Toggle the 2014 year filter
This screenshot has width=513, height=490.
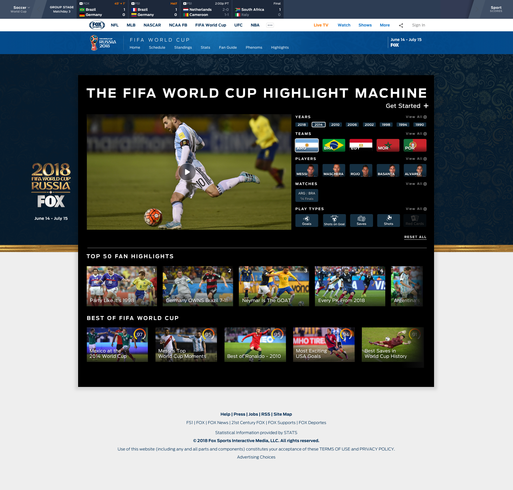click(318, 124)
